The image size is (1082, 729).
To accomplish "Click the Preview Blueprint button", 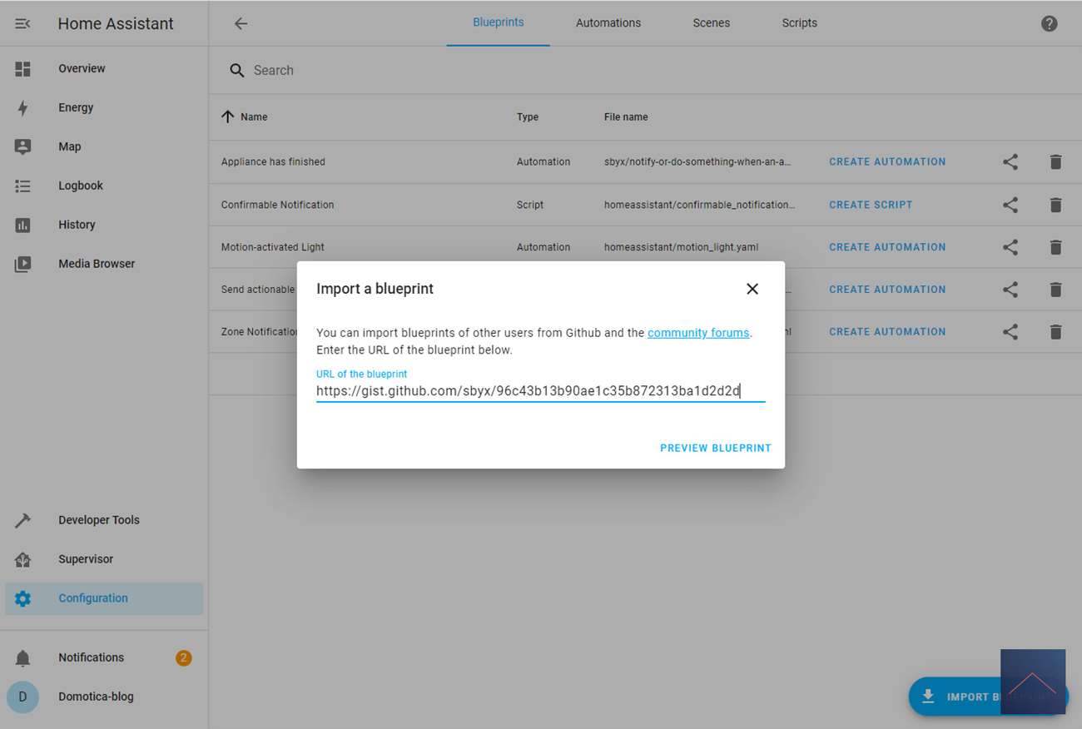I will (715, 448).
